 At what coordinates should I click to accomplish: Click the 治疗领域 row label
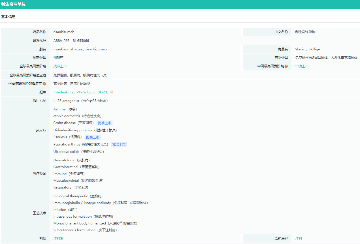point(39,174)
